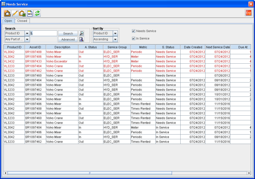This screenshot has width=255, height=179.
Task: Click Meter cell in the Volvo Excavator row
Action: coord(143,61)
